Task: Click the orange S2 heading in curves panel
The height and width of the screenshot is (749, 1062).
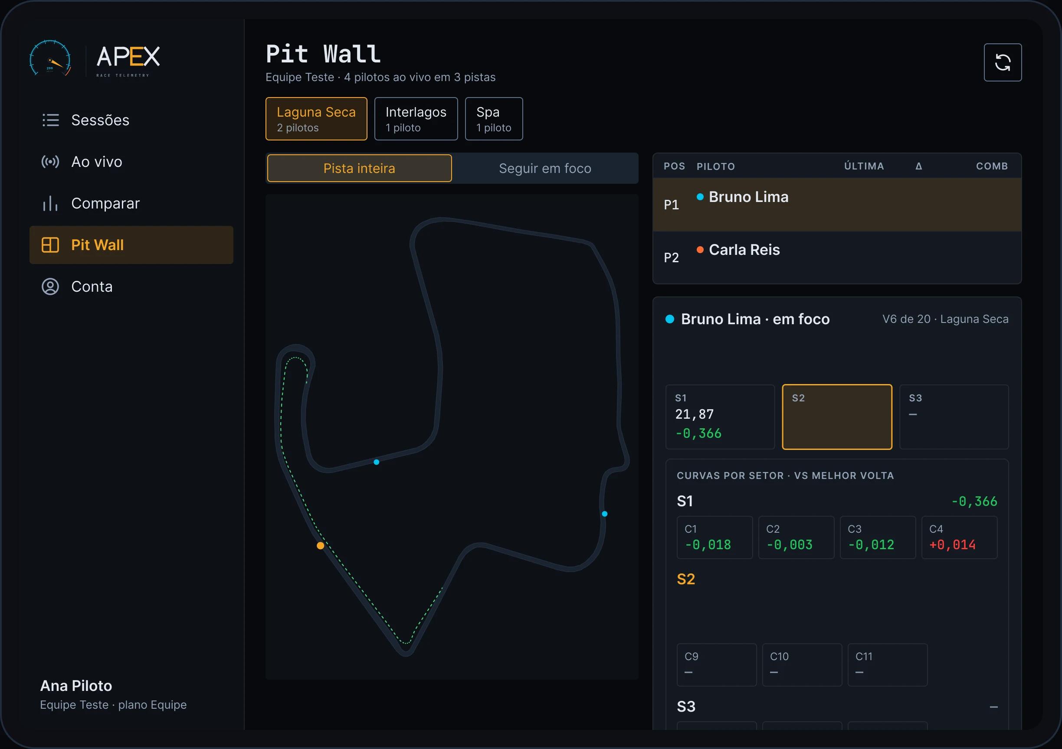Action: point(685,579)
